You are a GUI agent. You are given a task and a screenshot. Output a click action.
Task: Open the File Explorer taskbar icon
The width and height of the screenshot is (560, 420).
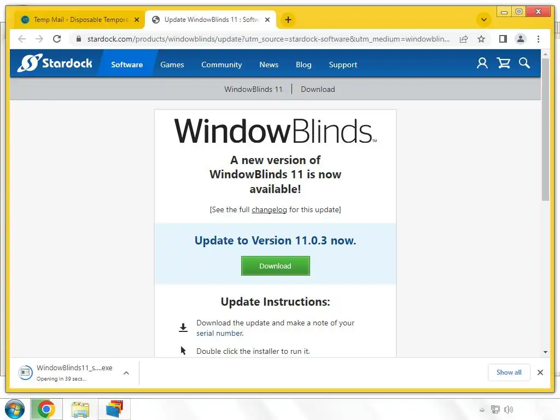(x=80, y=409)
